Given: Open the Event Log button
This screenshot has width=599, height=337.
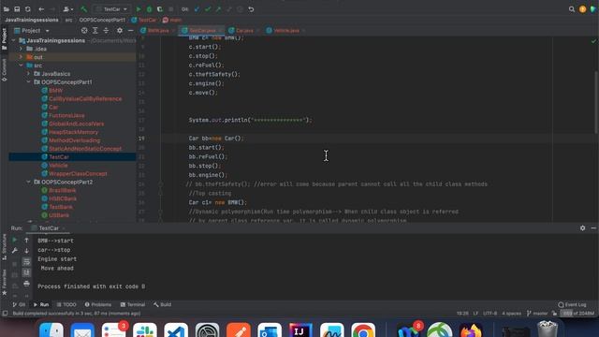Looking at the screenshot, I should click(572, 304).
